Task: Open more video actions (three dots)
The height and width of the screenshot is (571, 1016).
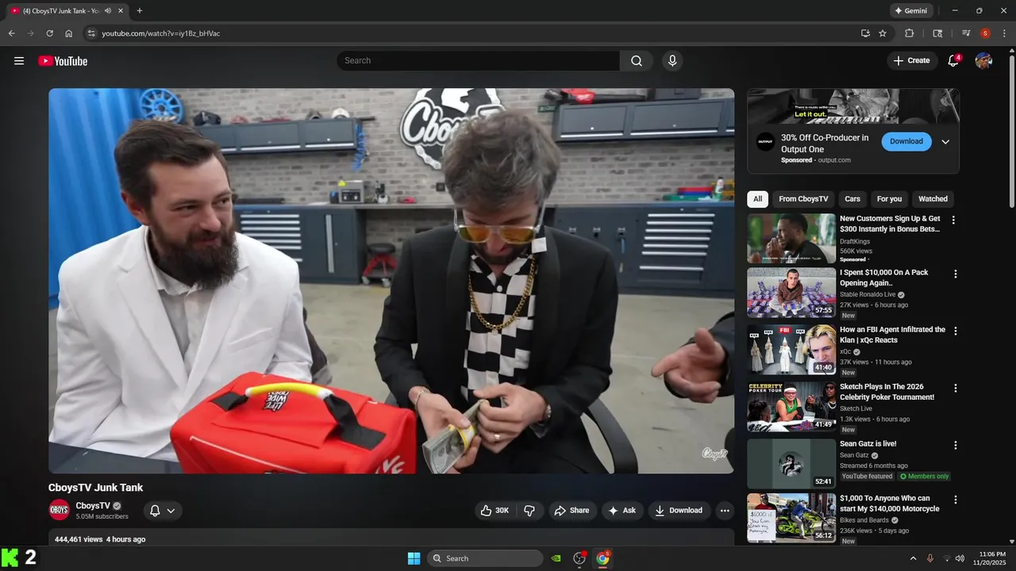Action: coord(725,511)
